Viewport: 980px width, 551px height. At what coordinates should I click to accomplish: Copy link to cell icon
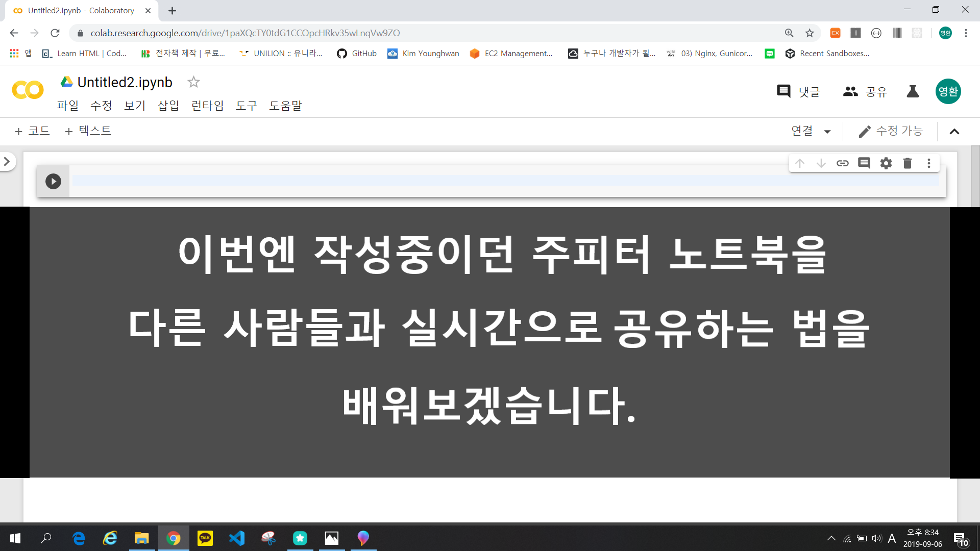(x=842, y=163)
